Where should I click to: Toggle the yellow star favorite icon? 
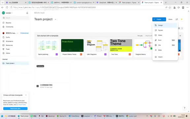(x=181, y=19)
